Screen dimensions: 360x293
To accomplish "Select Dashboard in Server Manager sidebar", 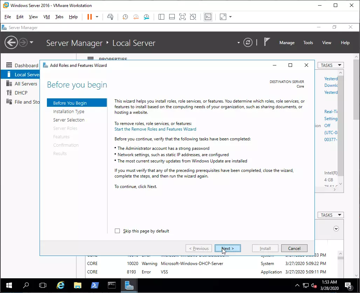I will tap(22, 65).
